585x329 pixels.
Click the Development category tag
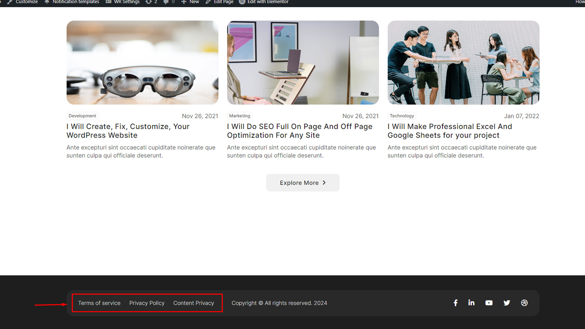(82, 116)
